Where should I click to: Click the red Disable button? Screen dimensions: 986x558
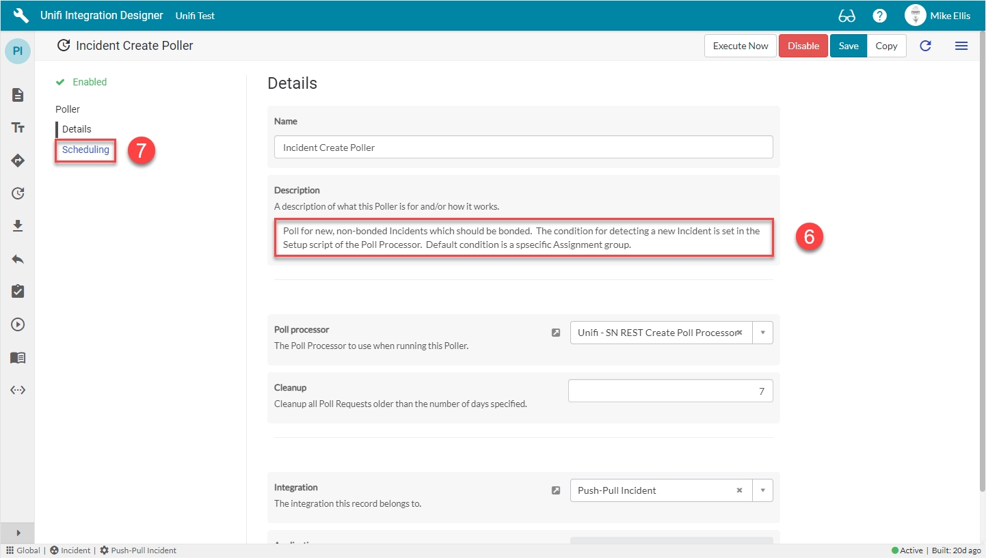tap(803, 46)
